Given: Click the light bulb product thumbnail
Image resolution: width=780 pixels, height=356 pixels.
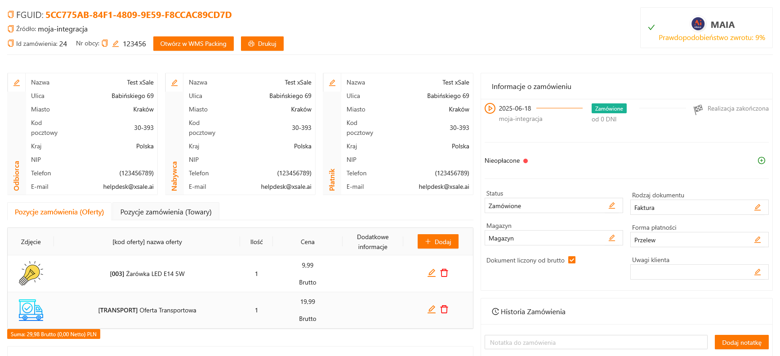Looking at the screenshot, I should pyautogui.click(x=31, y=273).
